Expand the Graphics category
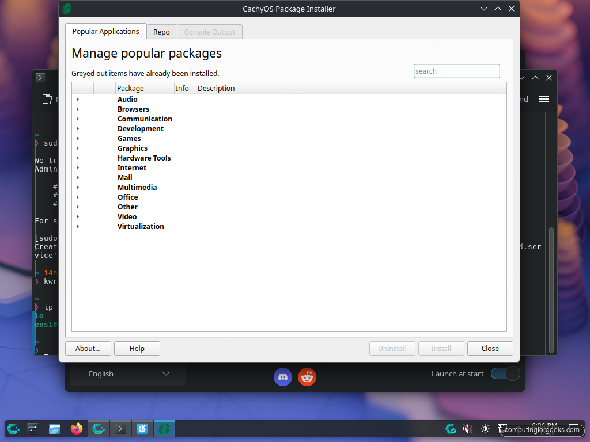Image resolution: width=590 pixels, height=442 pixels. 78,148
